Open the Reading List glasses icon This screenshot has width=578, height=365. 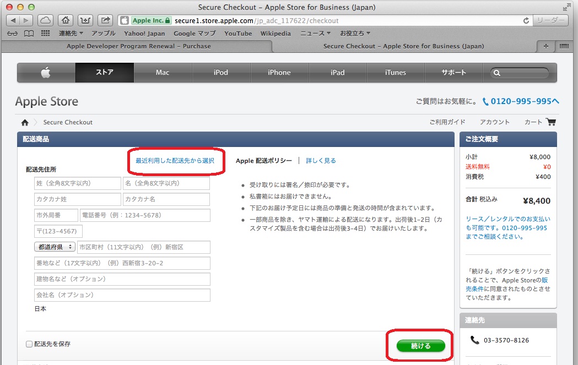13,34
